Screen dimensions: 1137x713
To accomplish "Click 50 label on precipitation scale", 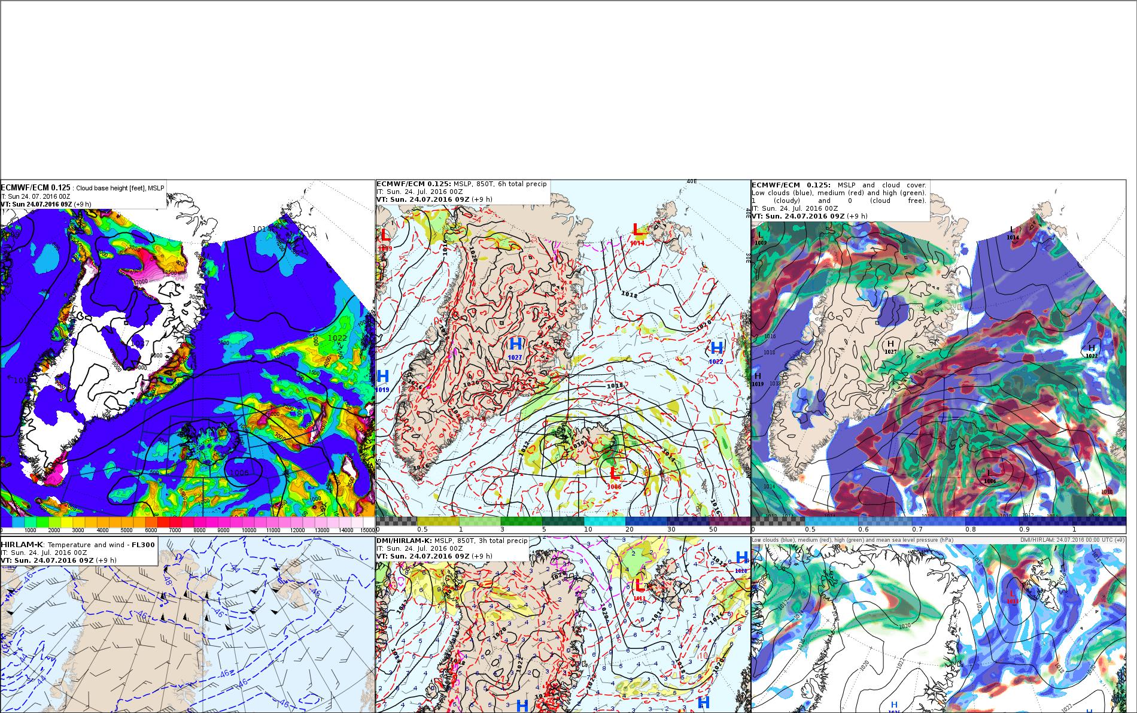I will coord(713,529).
